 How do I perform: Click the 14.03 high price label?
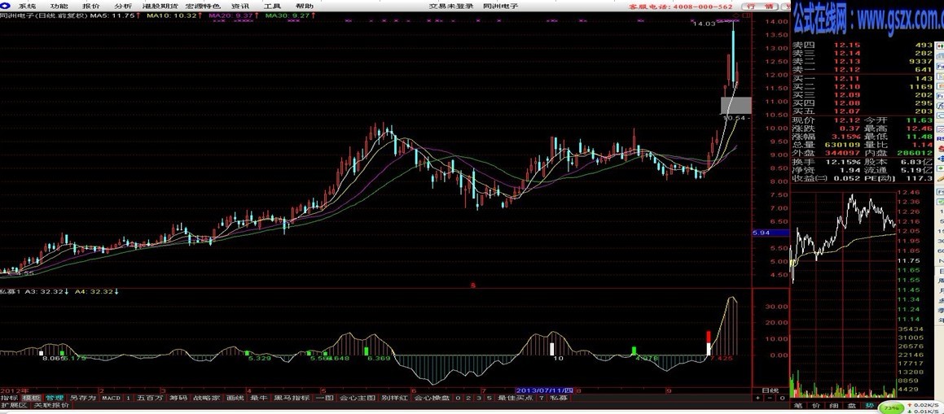pos(703,24)
